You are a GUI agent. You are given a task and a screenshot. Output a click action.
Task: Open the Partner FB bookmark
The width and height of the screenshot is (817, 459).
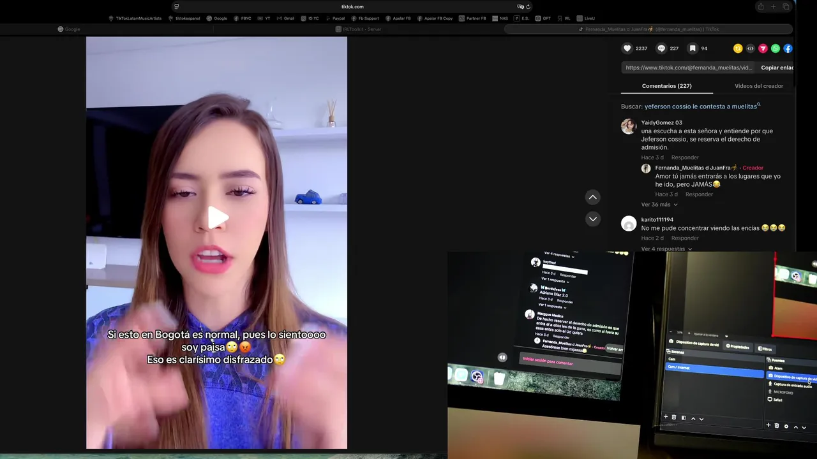coord(472,18)
